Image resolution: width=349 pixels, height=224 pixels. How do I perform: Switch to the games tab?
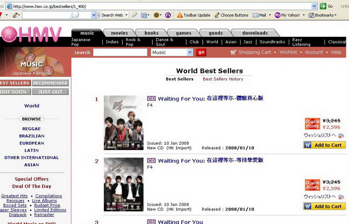[x=184, y=33]
